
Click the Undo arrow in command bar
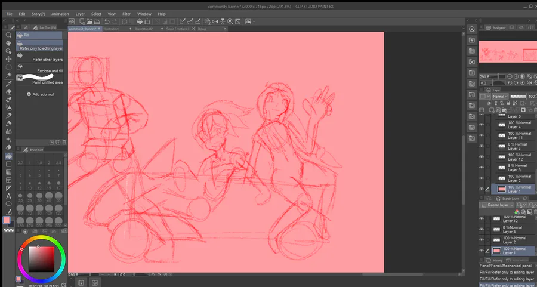107,21
